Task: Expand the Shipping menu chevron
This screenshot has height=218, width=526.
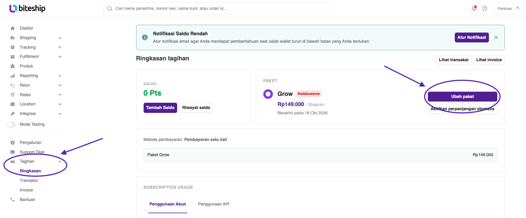Action: point(60,38)
